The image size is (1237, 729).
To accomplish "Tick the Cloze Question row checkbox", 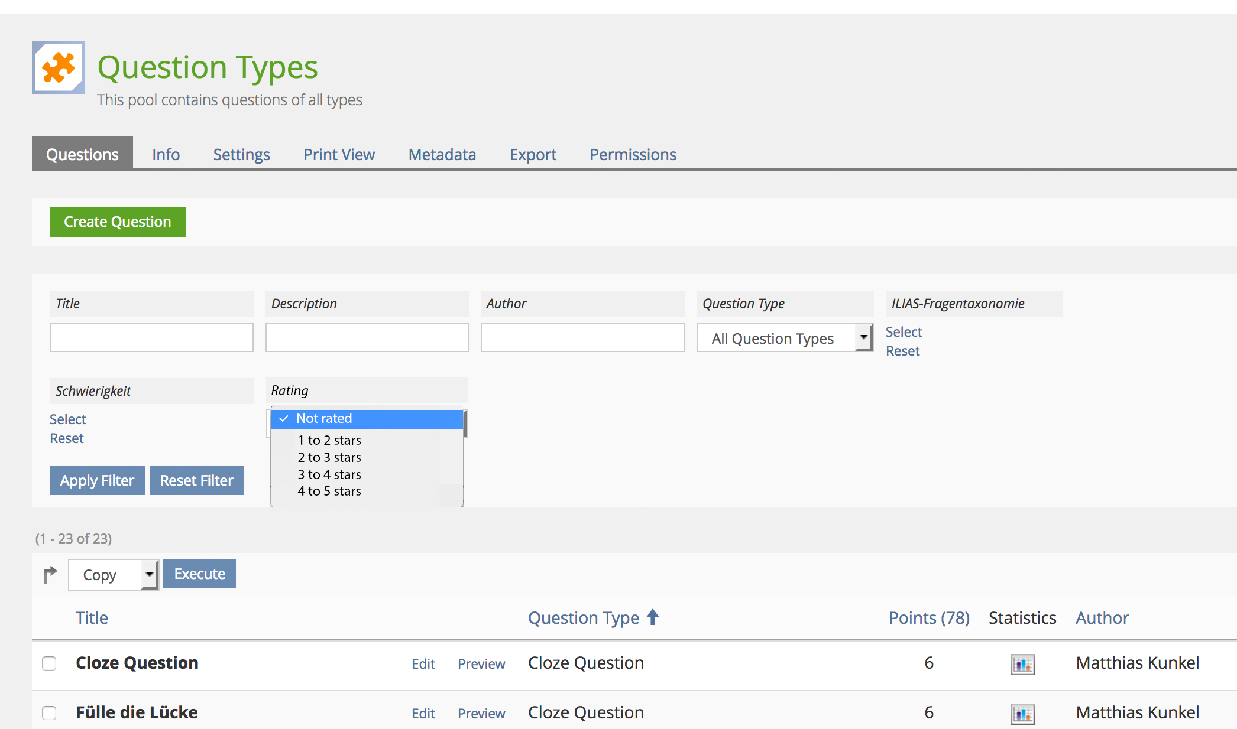I will tap(49, 663).
